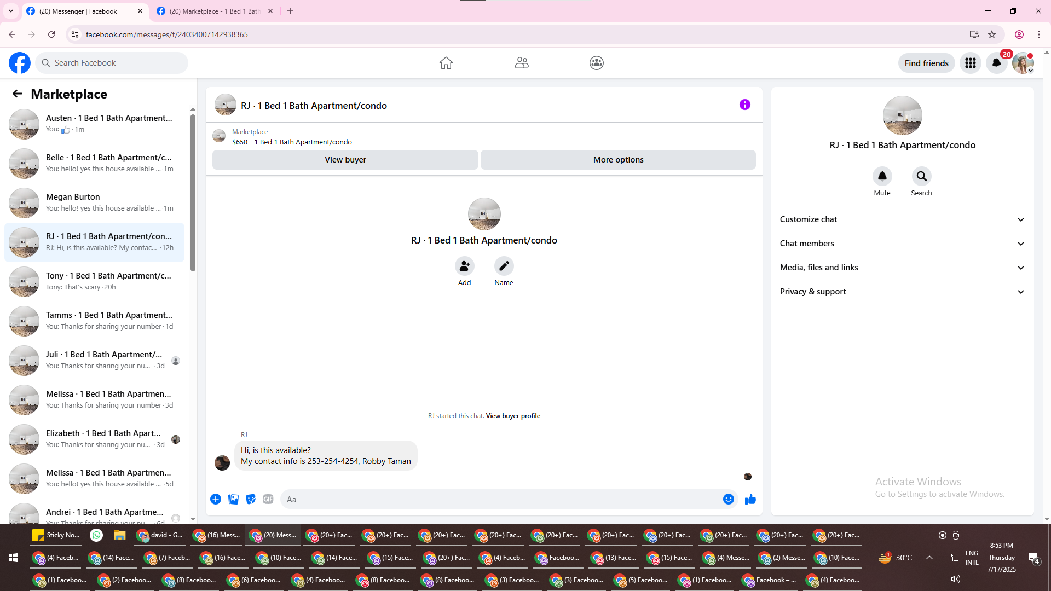Open the notifications bell with 20 badge
The image size is (1051, 591).
coord(997,63)
